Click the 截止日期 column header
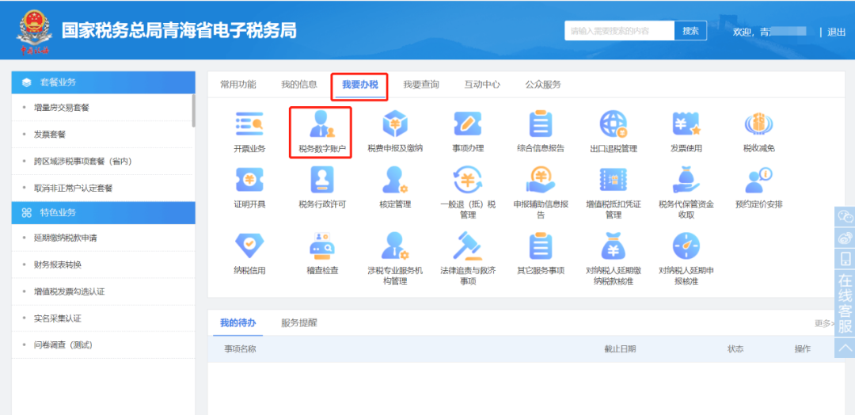The image size is (855, 415). [x=620, y=349]
